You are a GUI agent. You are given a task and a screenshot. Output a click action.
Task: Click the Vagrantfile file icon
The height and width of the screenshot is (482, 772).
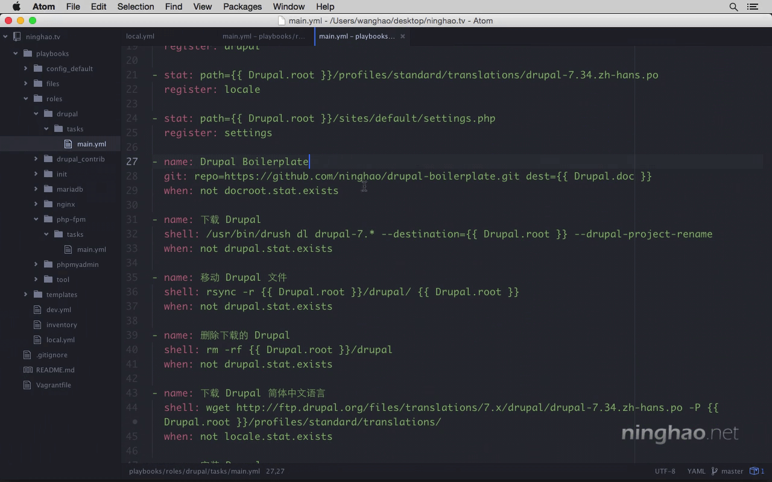pos(27,385)
